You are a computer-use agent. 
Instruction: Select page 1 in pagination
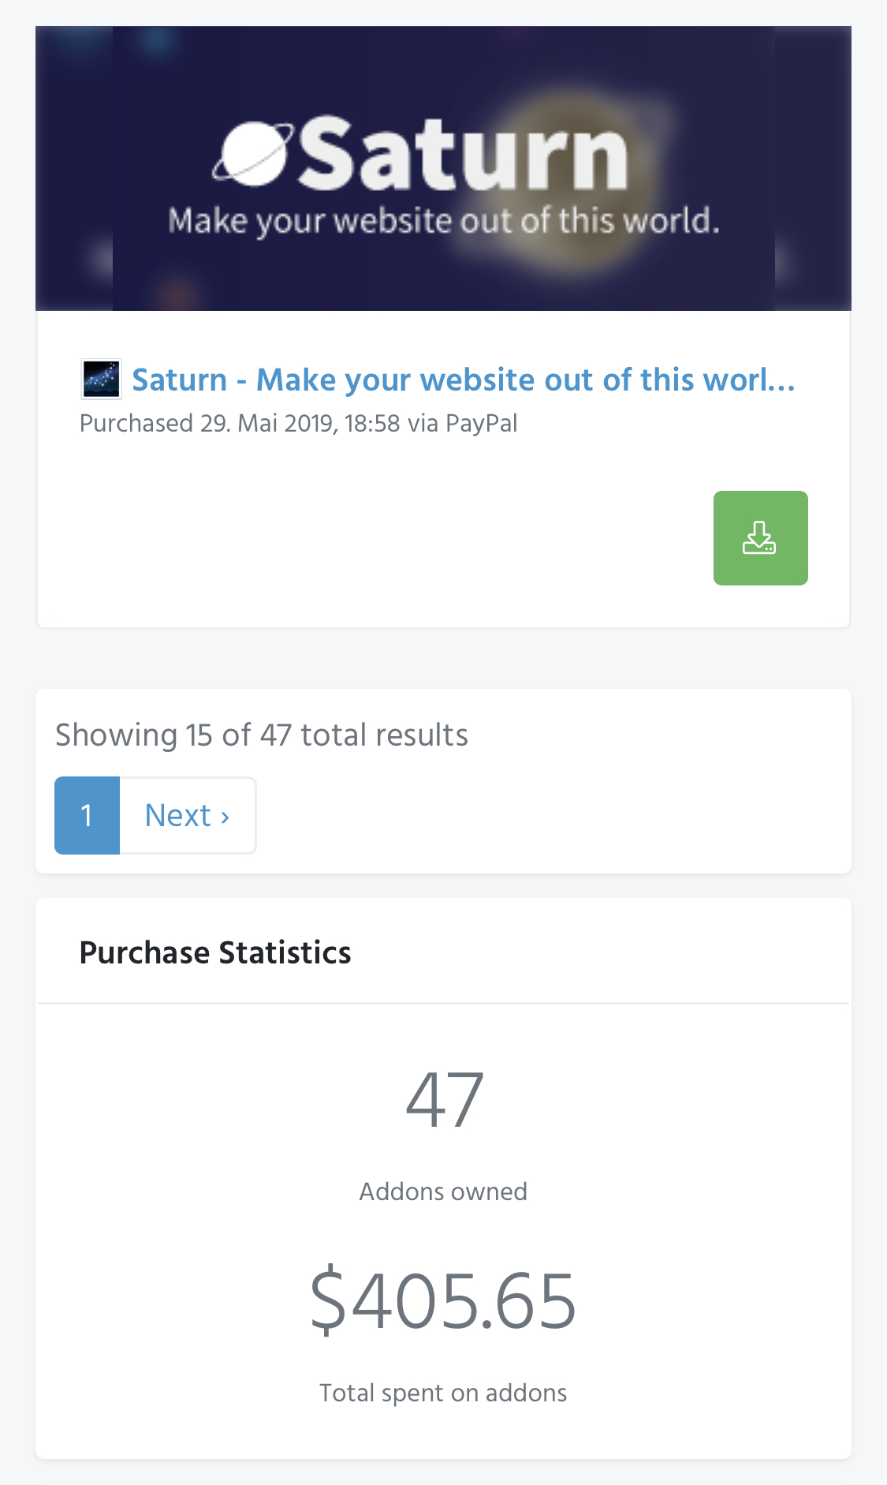(x=87, y=815)
